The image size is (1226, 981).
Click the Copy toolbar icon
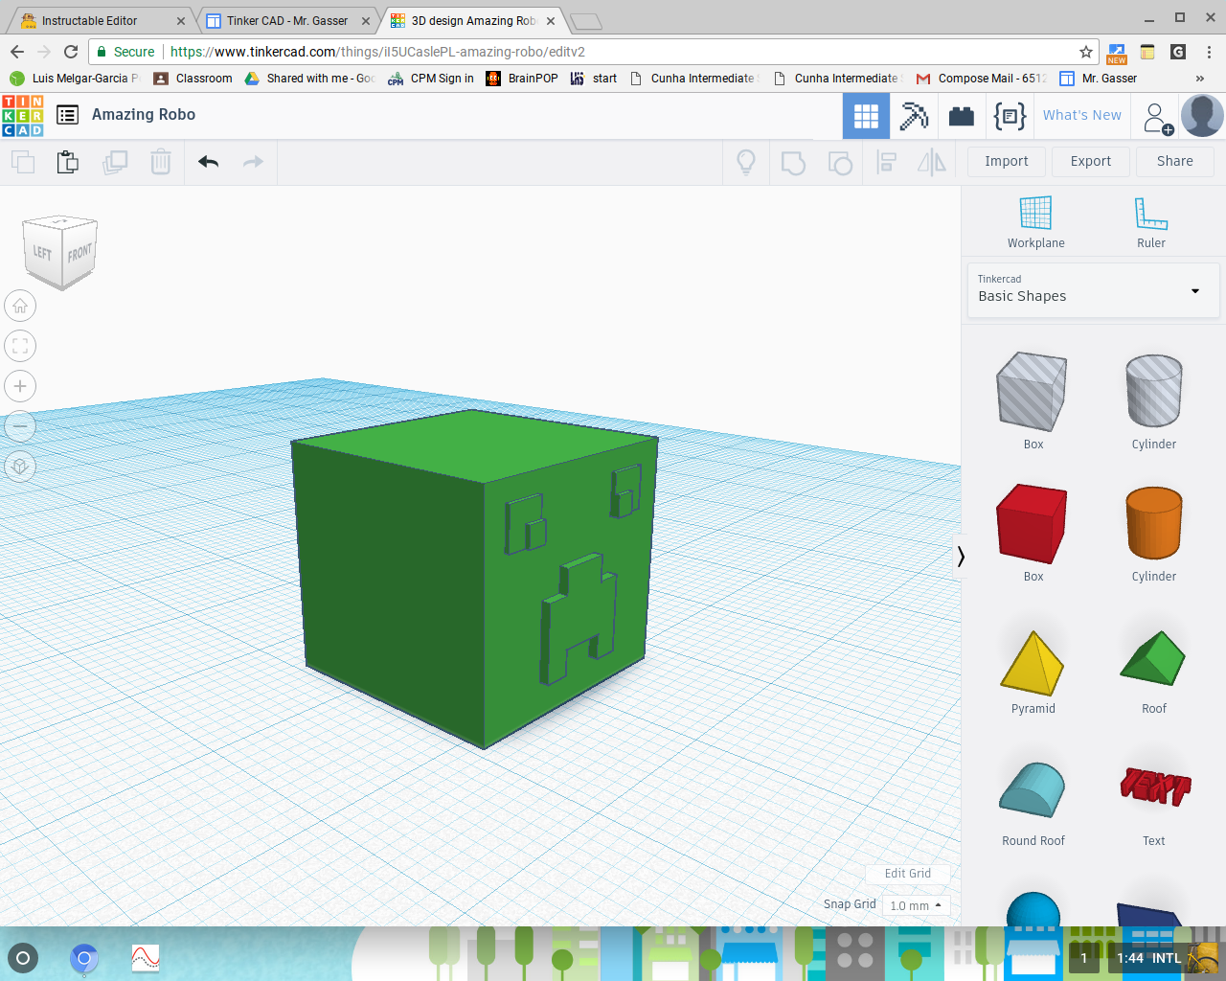click(x=23, y=162)
